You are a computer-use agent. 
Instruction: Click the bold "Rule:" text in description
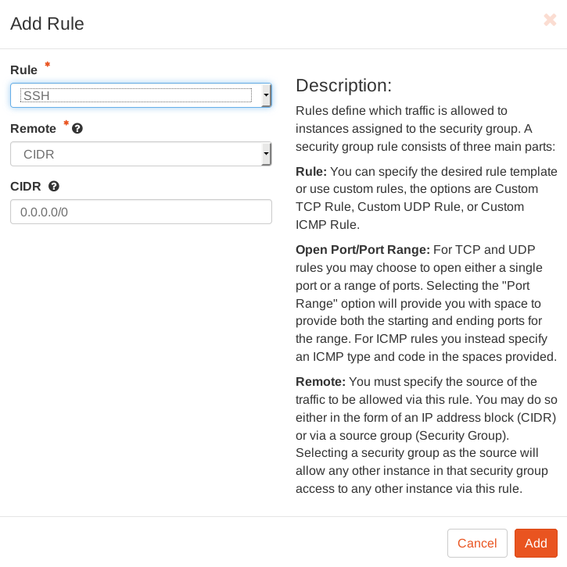[311, 171]
